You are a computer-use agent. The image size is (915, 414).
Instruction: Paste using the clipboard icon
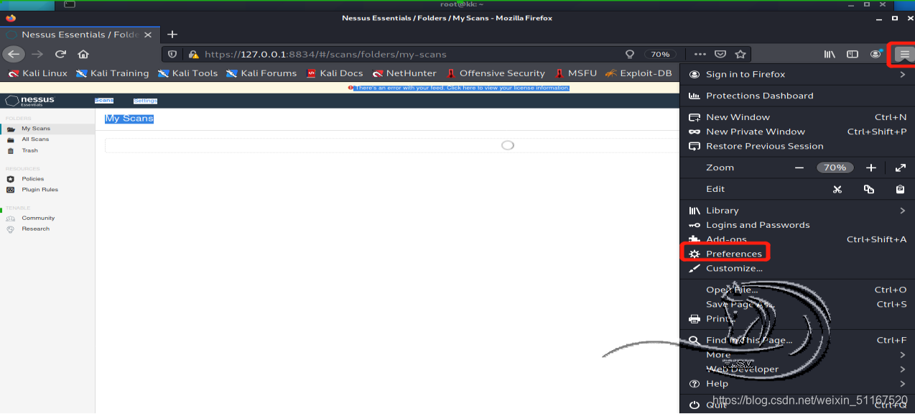(x=901, y=189)
